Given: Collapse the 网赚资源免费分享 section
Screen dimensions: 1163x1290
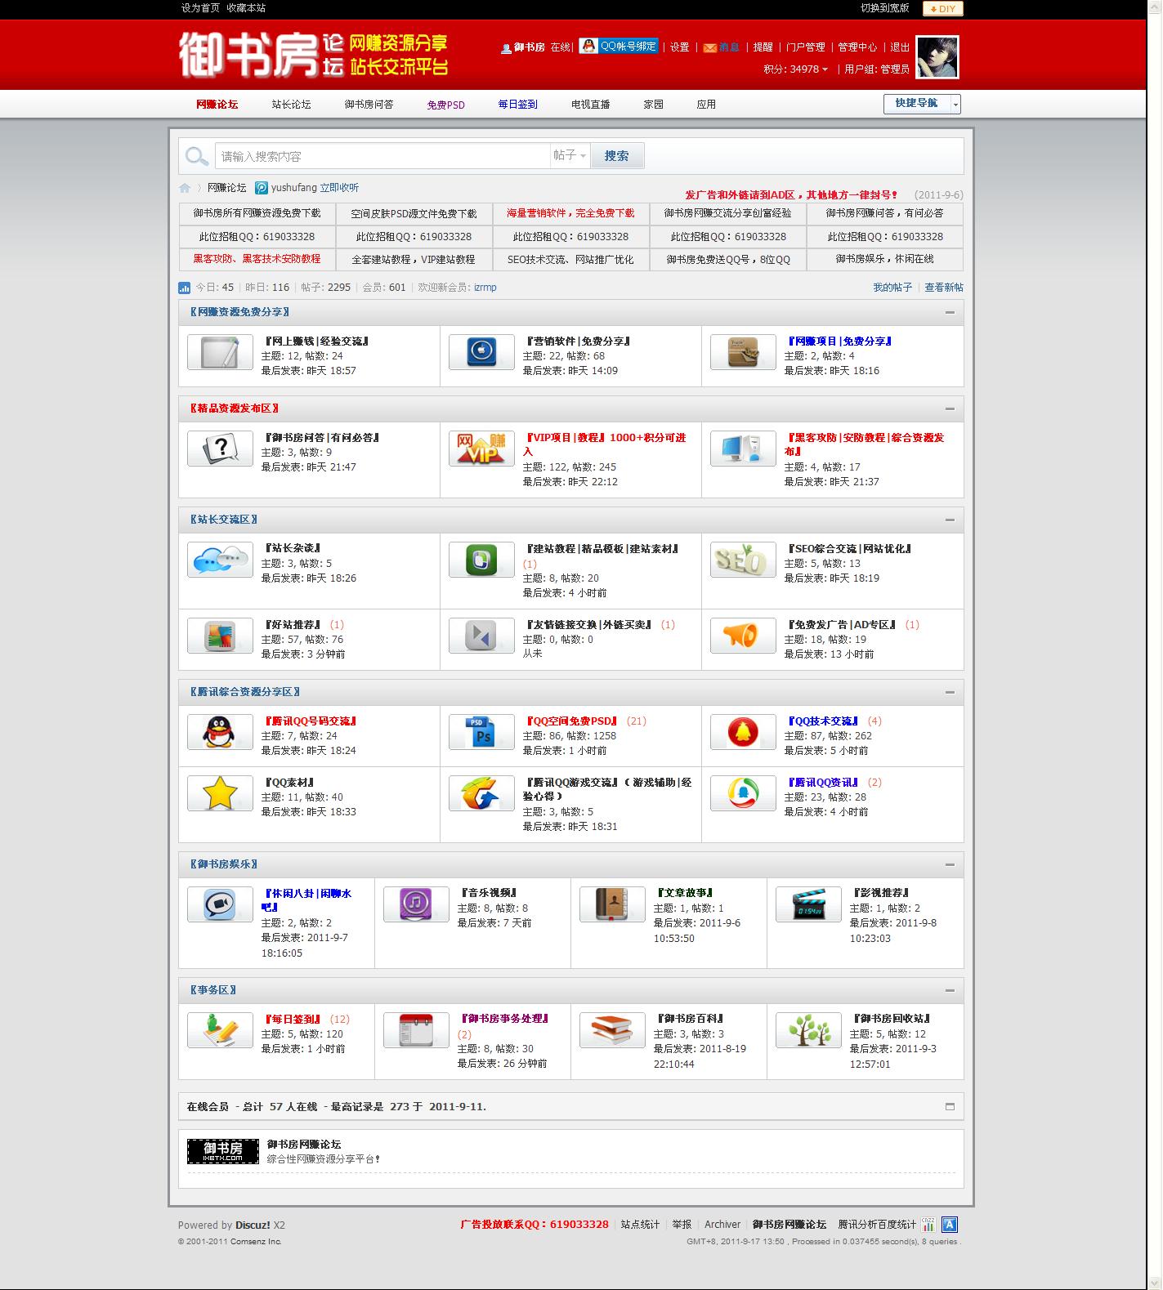Looking at the screenshot, I should click(x=950, y=312).
